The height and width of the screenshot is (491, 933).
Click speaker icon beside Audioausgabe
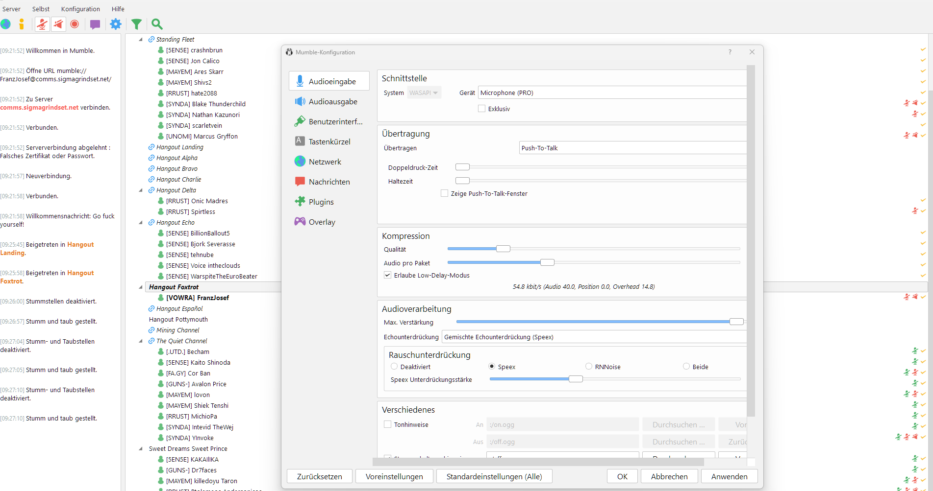300,101
